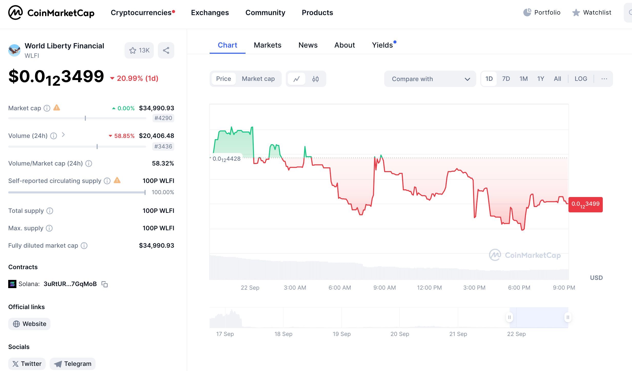This screenshot has width=632, height=371.
Task: Click the Solana chain logo
Action: point(12,284)
